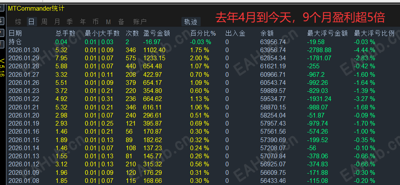Click profit amount 1233.15
Screen dimensions: 400x185
(154, 58)
